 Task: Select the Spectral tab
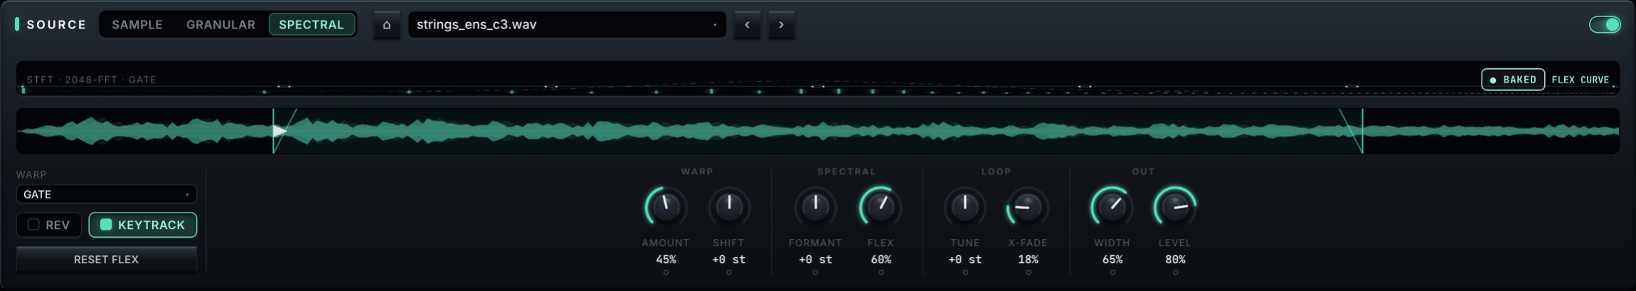(x=312, y=25)
